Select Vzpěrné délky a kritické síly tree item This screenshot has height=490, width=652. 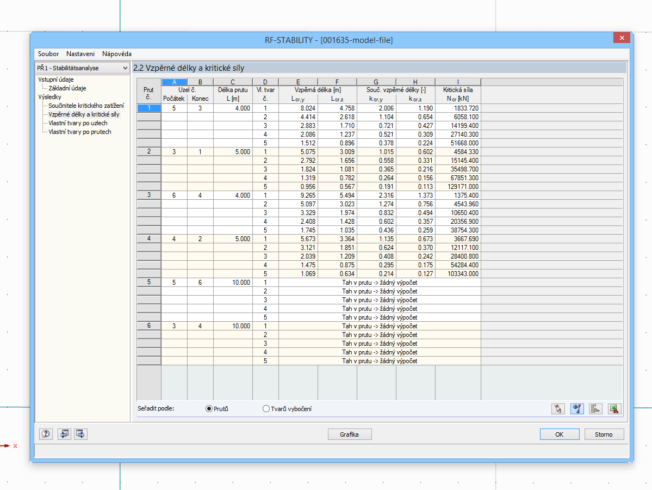click(x=84, y=114)
